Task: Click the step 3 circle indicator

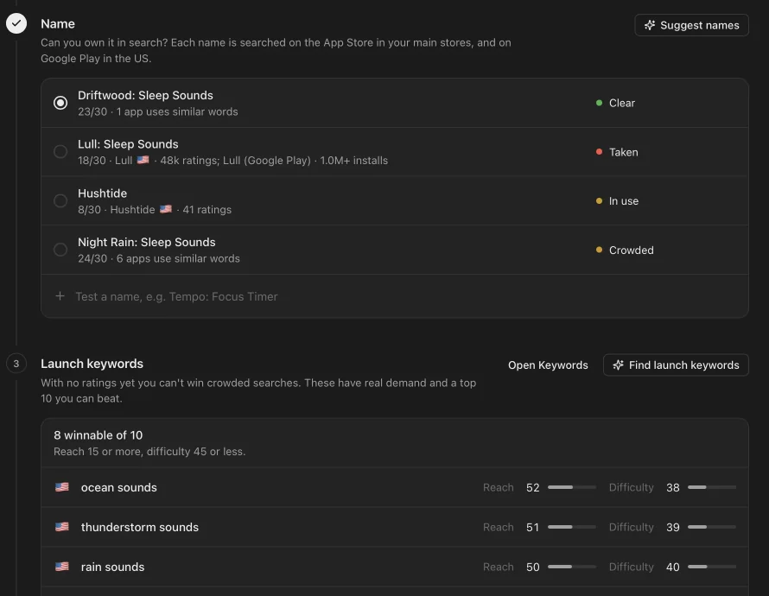Action: 16,364
